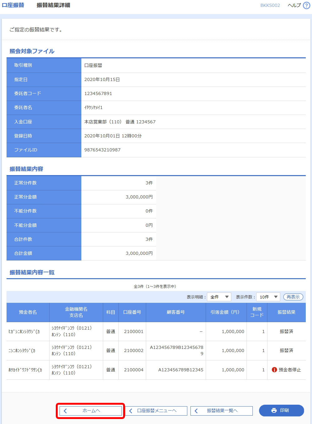Click the 再表示 button

pos(293,297)
